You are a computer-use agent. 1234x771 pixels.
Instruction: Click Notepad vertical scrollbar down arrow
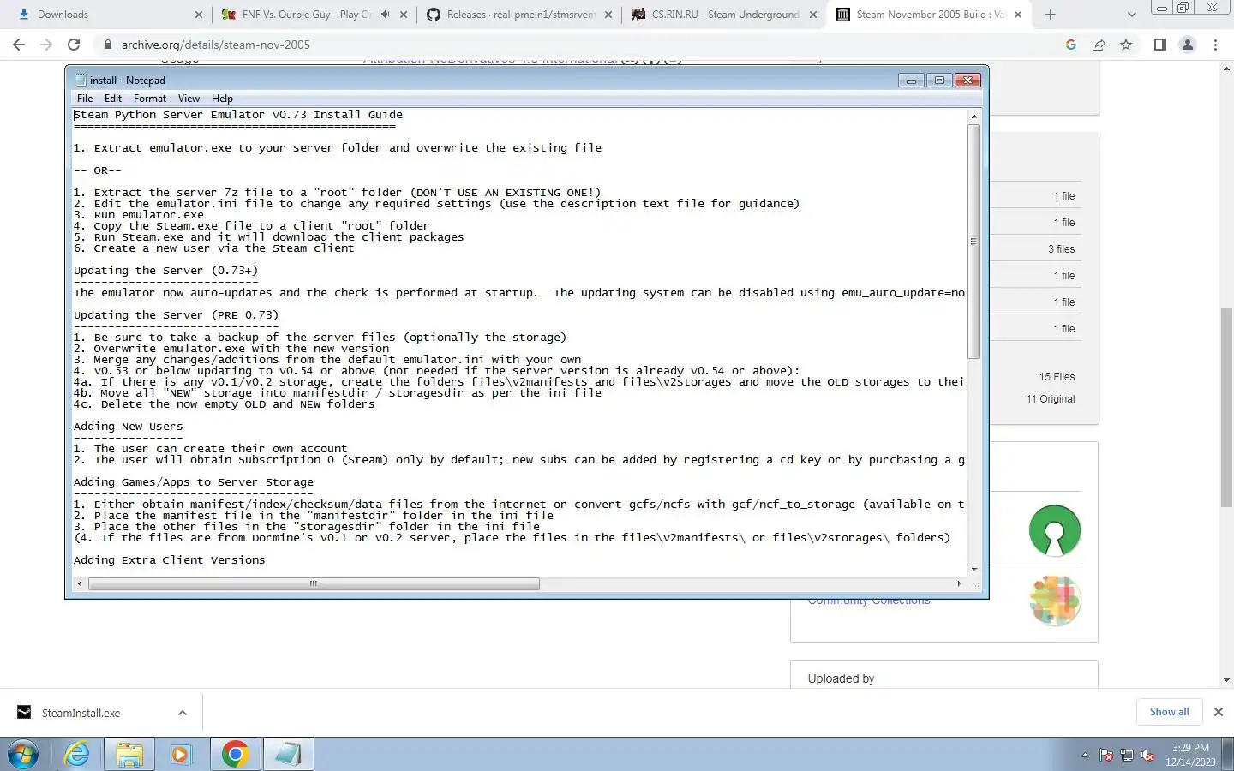(x=973, y=569)
